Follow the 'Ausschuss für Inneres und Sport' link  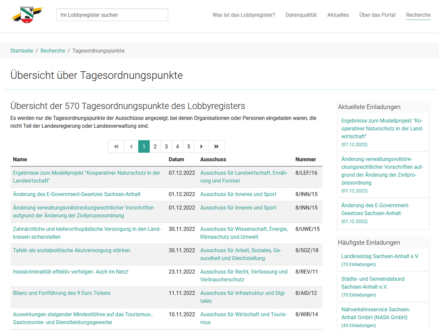(x=238, y=194)
